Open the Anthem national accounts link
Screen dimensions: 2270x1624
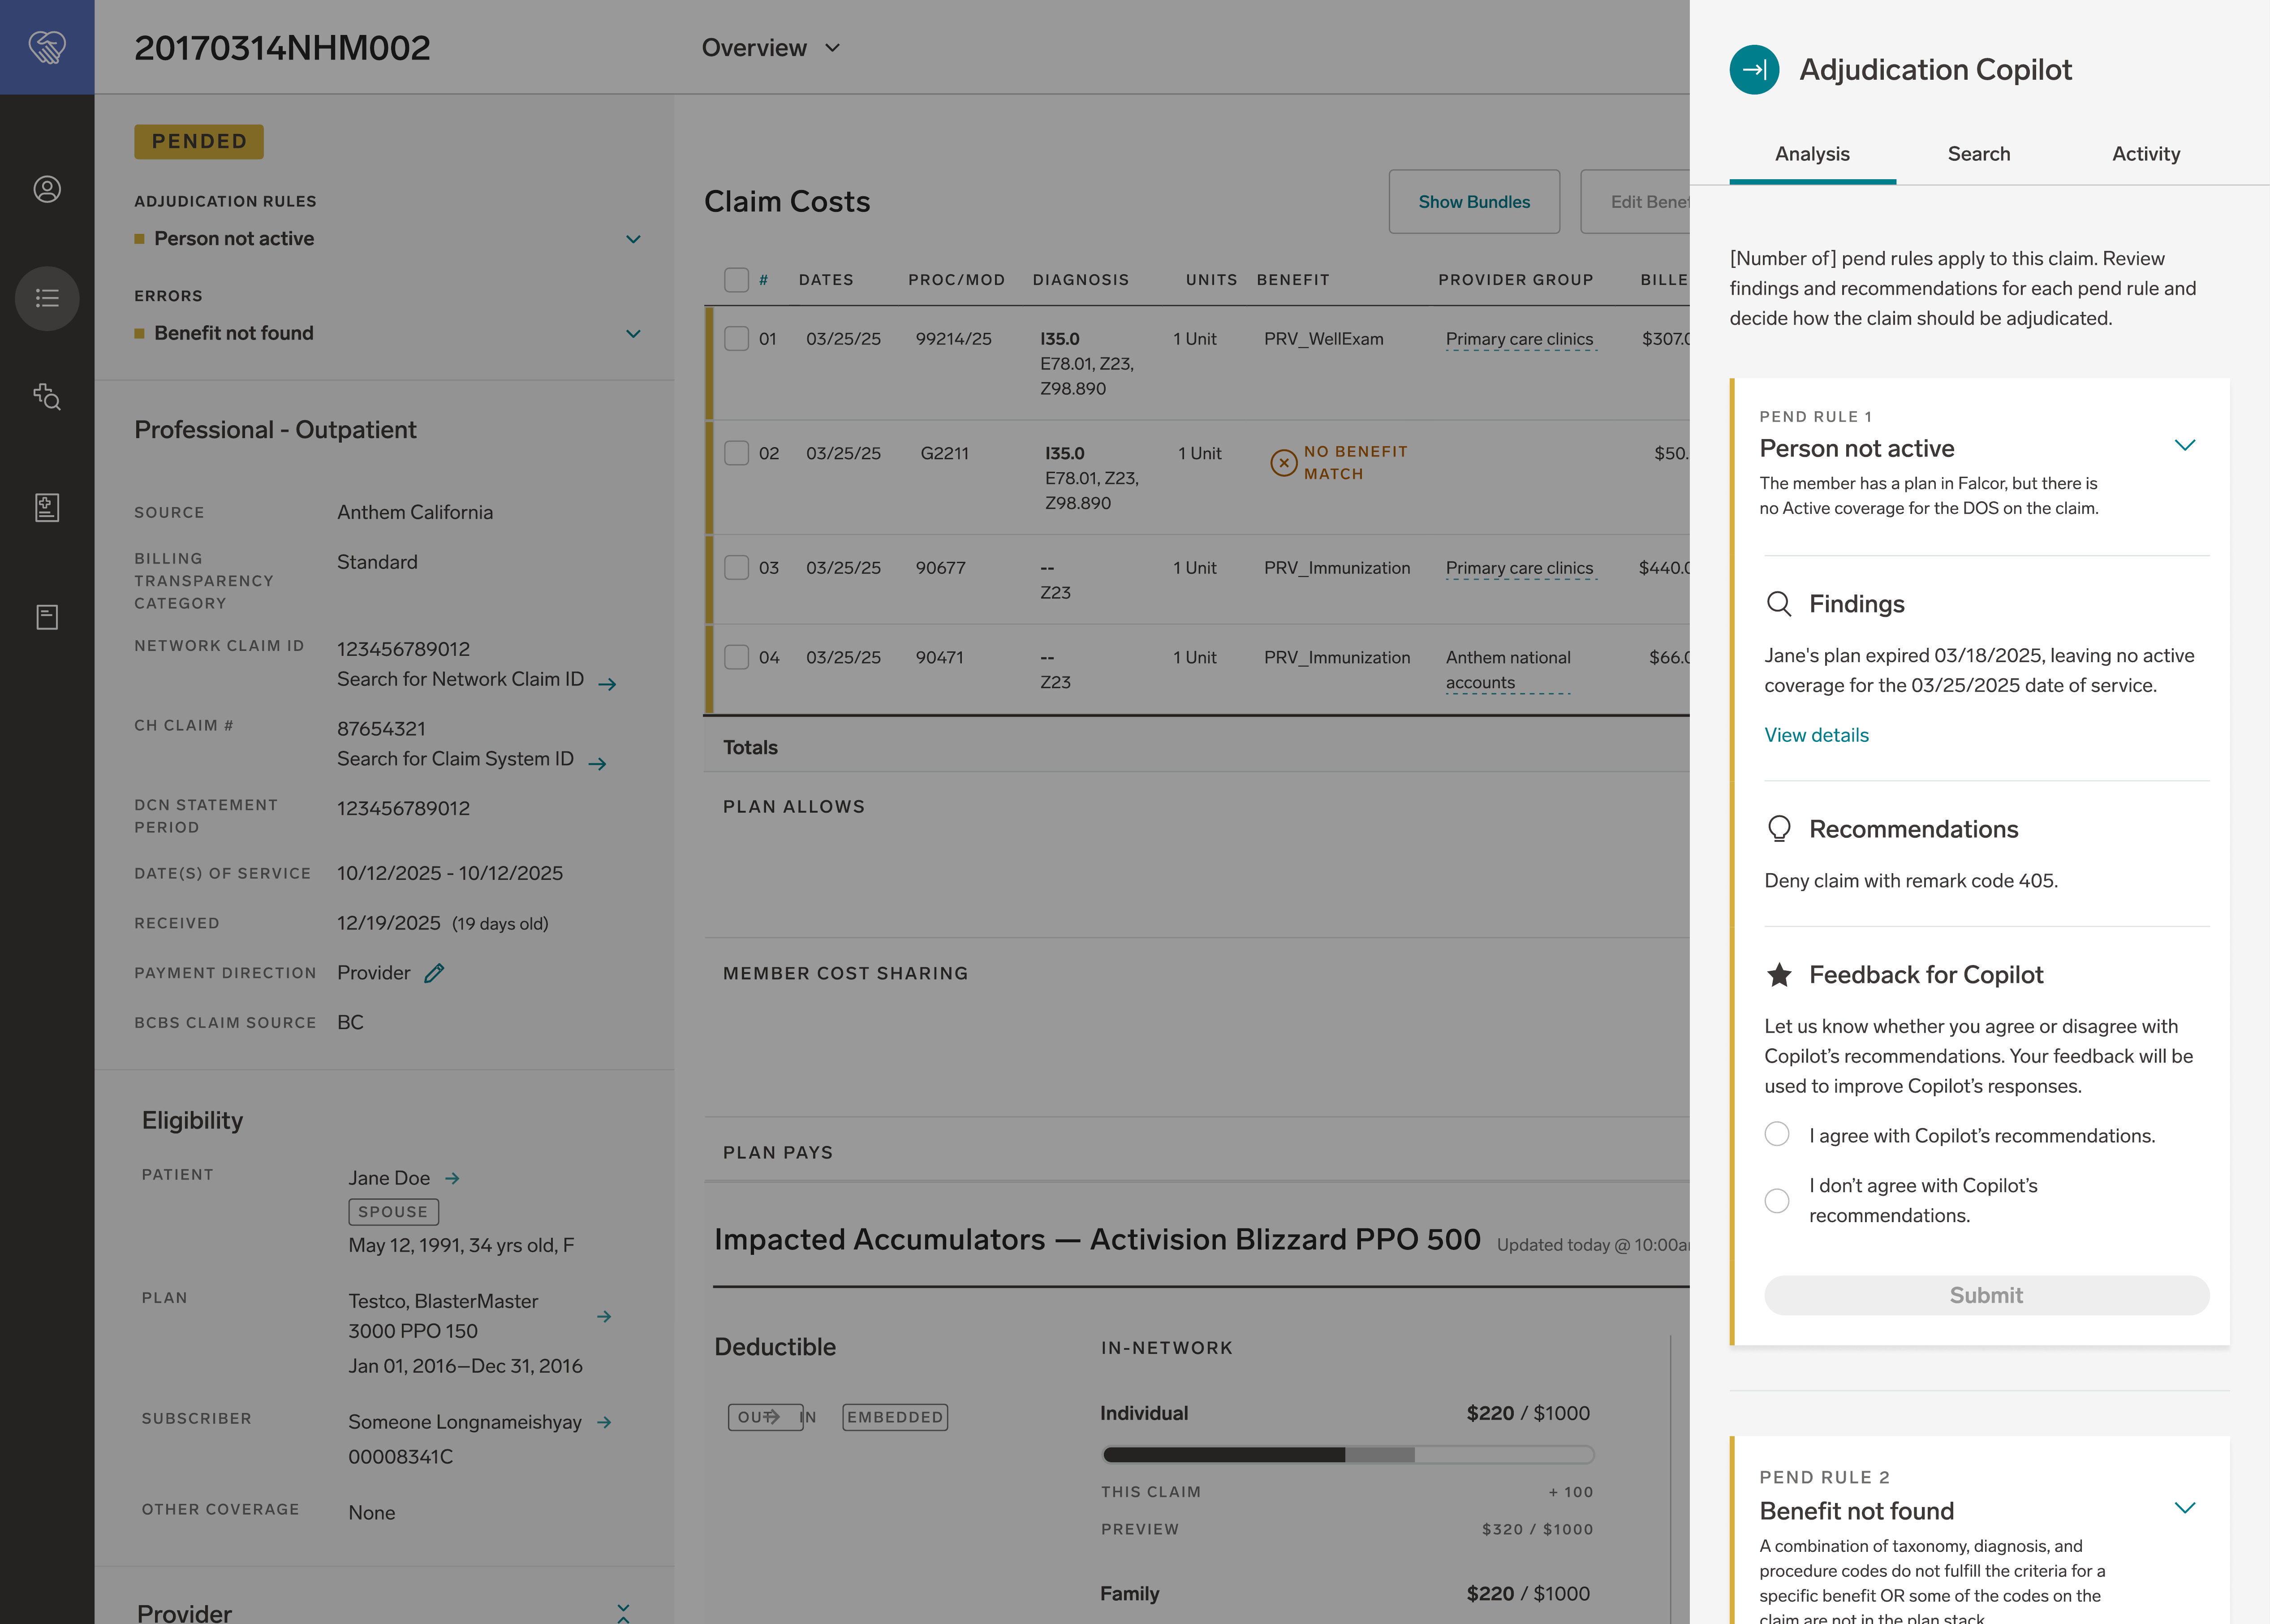click(x=1508, y=670)
